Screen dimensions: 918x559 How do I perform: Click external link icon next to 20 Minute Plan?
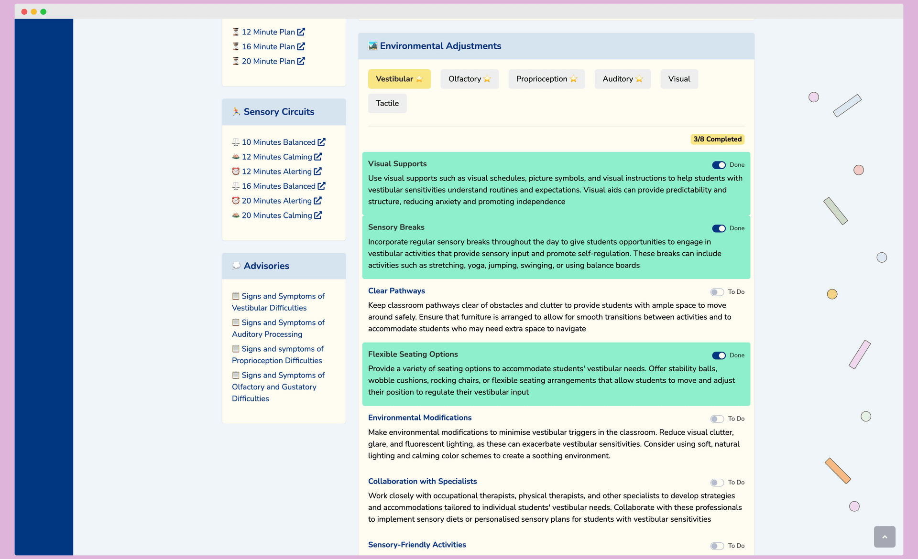pyautogui.click(x=301, y=61)
